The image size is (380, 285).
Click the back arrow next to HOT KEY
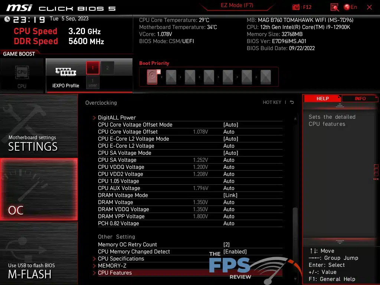click(292, 102)
